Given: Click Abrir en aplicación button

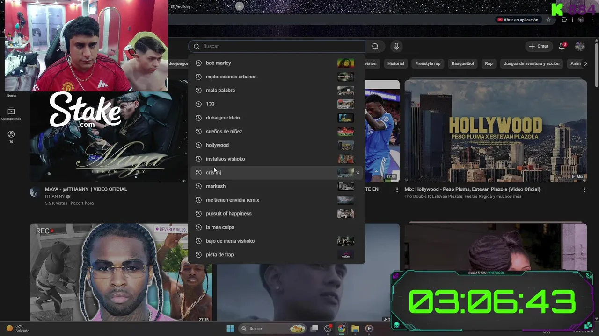Looking at the screenshot, I should (518, 20).
